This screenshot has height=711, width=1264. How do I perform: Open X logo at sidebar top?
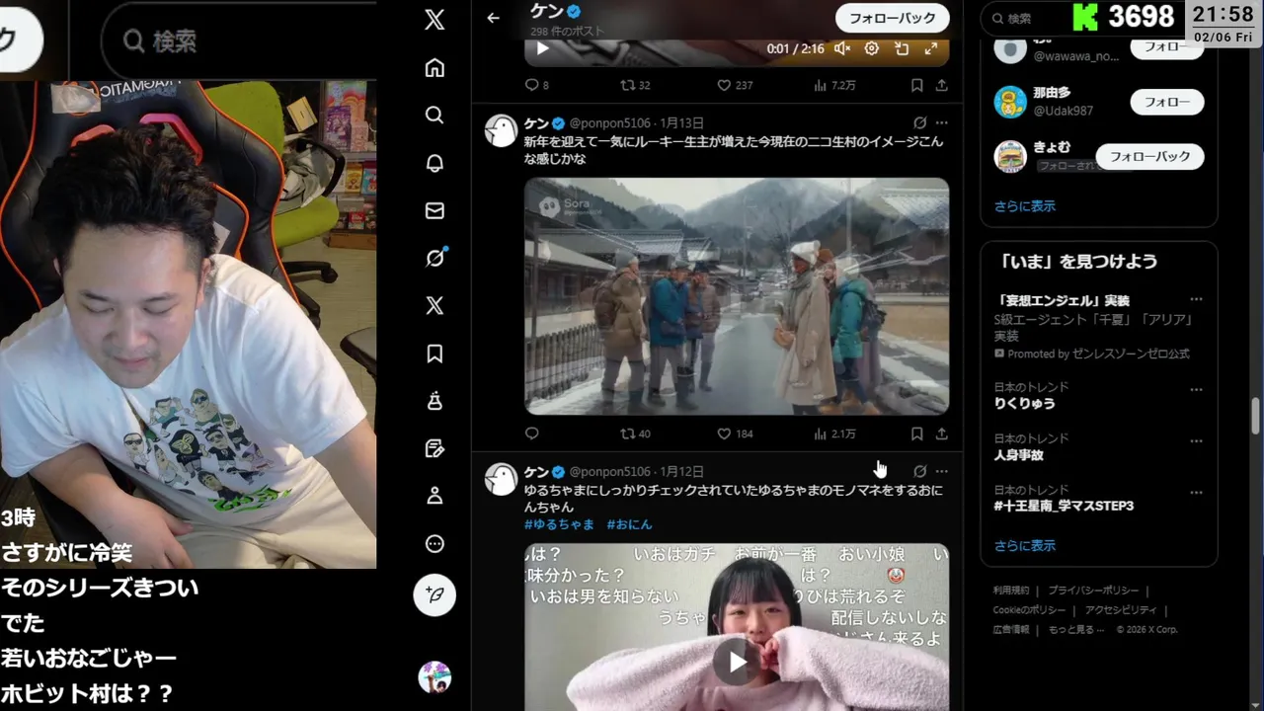pos(434,20)
